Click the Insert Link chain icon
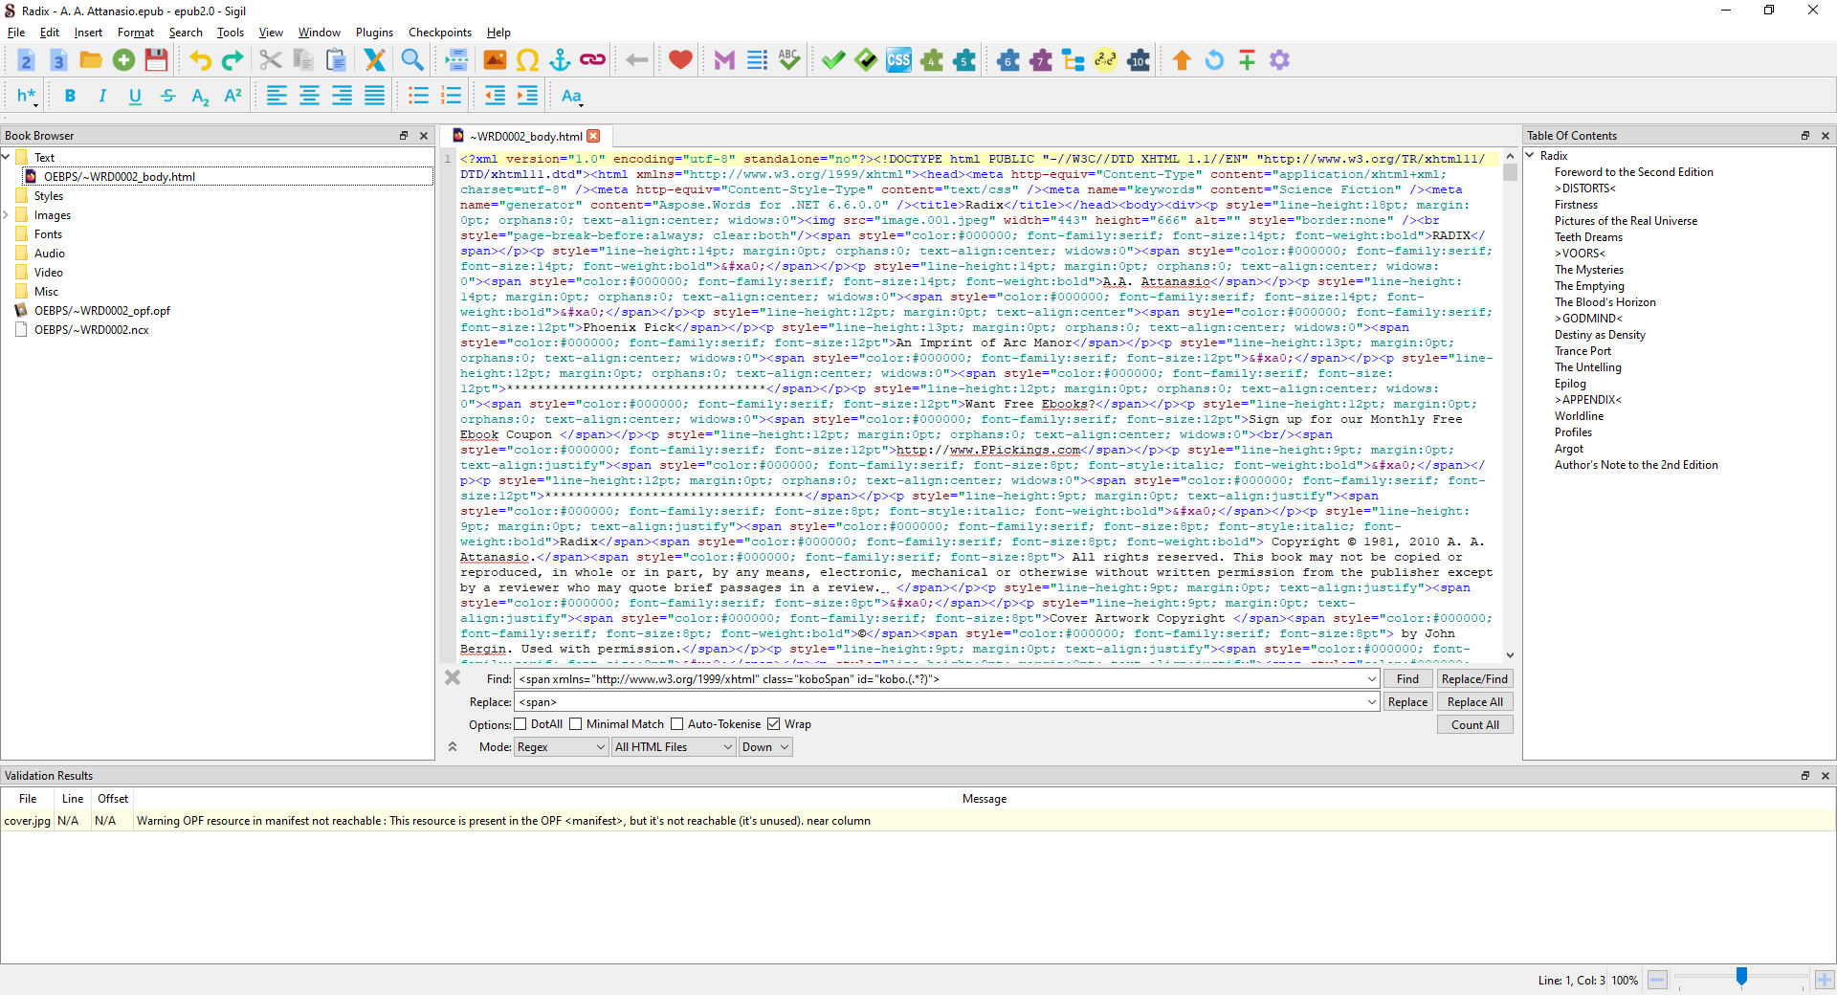The height and width of the screenshot is (995, 1837). tap(592, 60)
